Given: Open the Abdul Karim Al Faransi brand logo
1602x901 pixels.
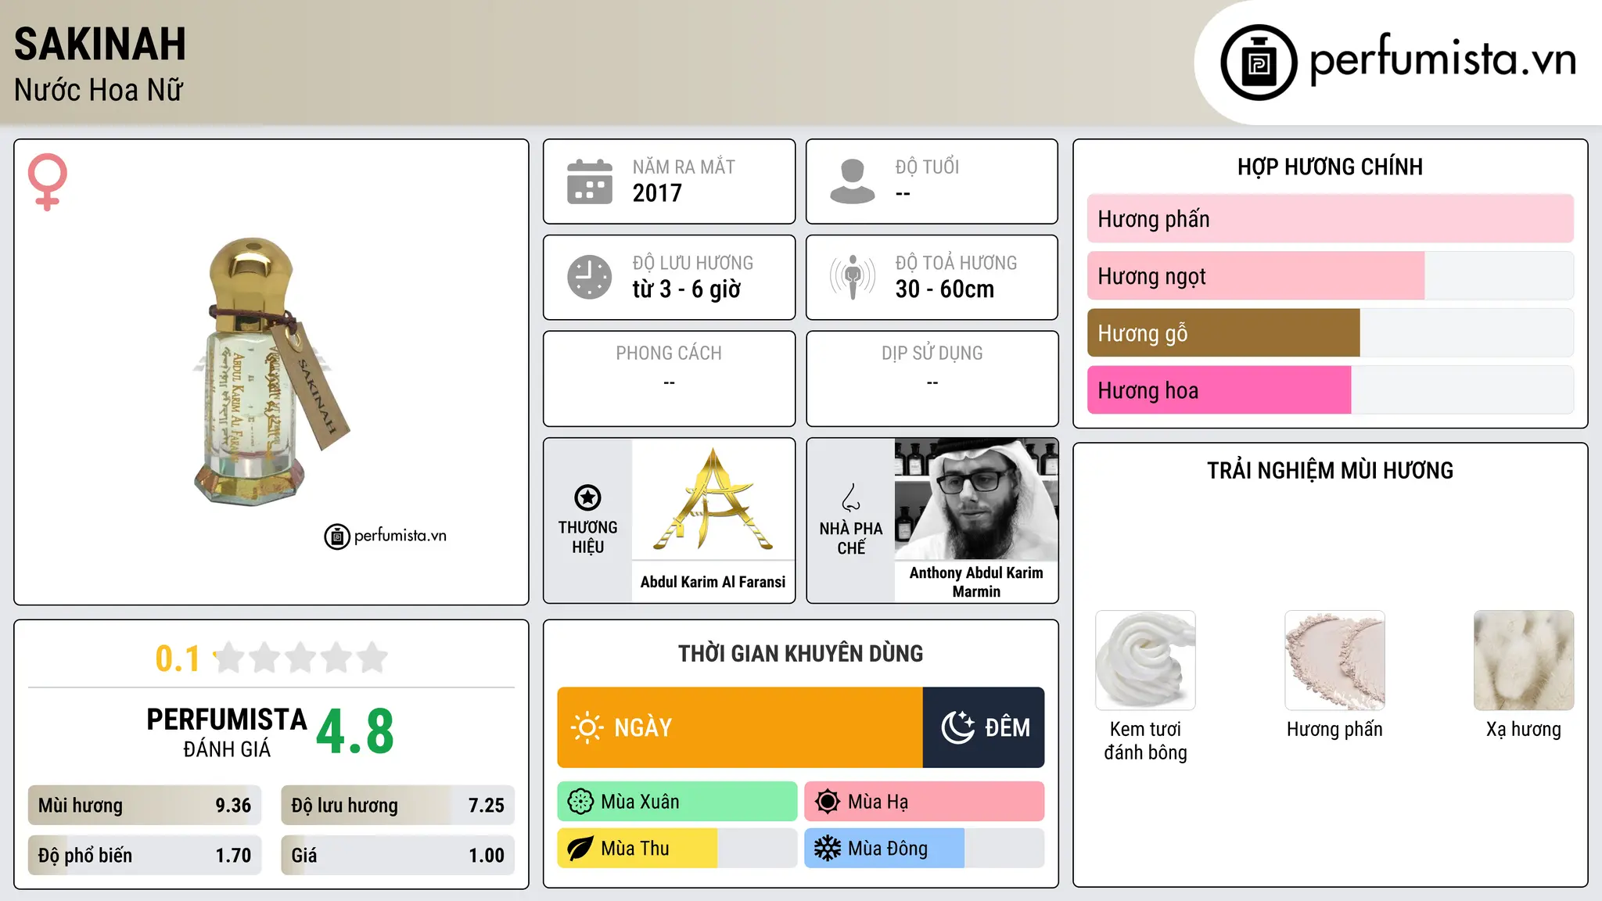Looking at the screenshot, I should point(713,499).
